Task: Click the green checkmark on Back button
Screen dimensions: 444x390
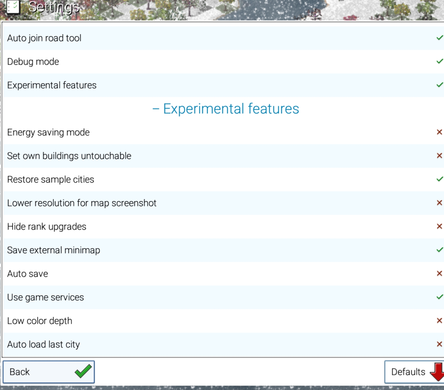Action: point(83,371)
